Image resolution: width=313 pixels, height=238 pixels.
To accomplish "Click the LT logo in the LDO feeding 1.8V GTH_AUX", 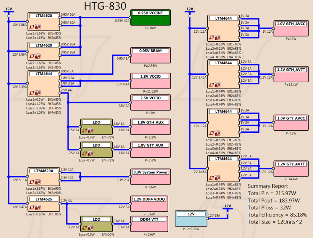I will click(x=85, y=131).
